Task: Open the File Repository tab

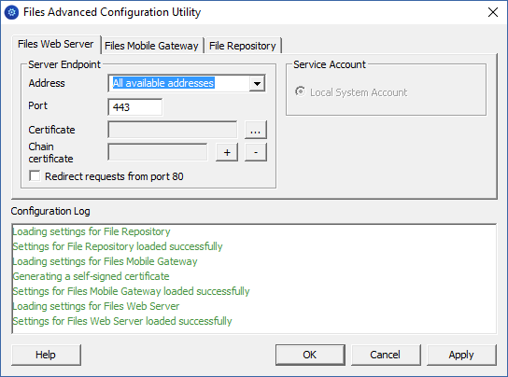Action: point(243,46)
